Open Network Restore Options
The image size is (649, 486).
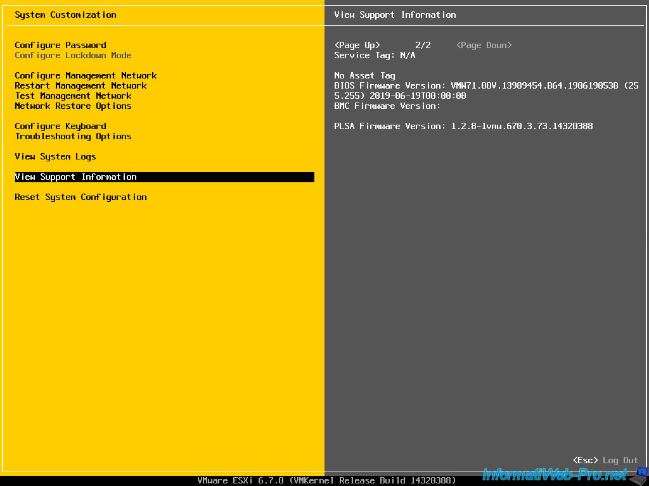(74, 106)
